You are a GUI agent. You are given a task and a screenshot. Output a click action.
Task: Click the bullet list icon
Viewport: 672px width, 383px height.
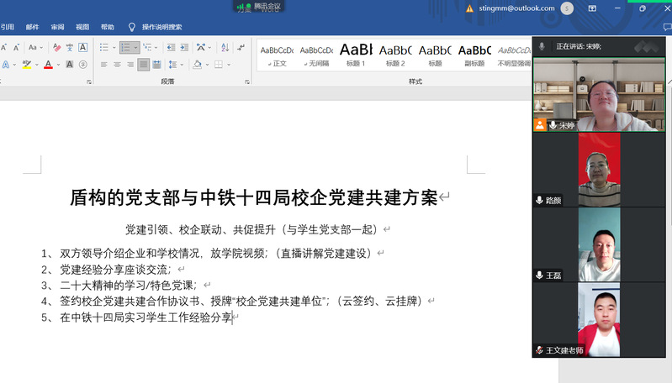click(x=103, y=47)
